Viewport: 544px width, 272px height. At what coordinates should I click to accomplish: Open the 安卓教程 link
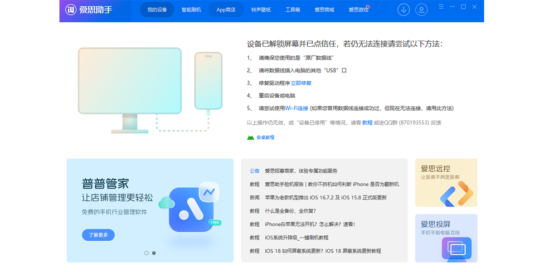pos(266,137)
